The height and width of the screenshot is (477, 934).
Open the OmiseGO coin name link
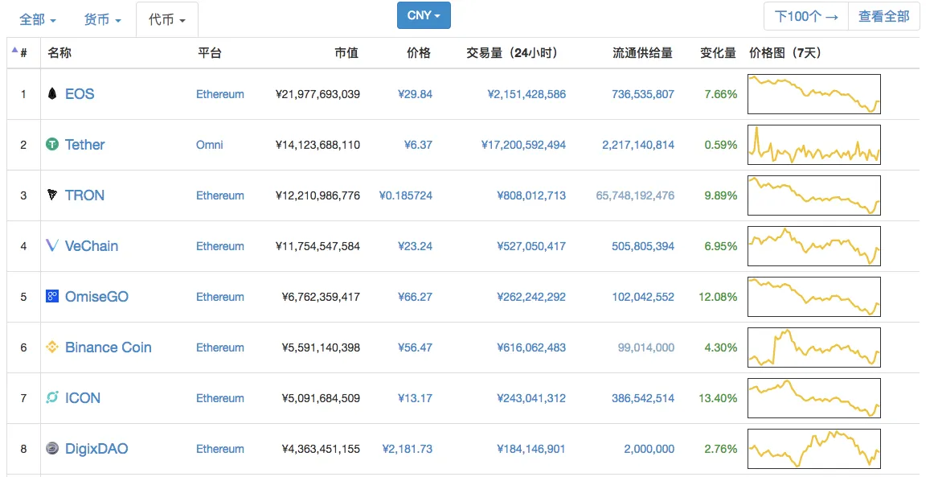(96, 296)
